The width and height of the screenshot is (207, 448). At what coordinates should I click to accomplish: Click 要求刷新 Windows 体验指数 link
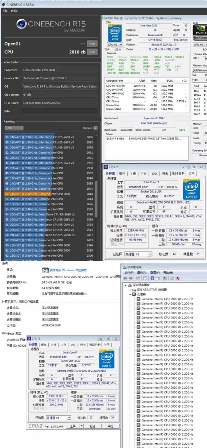click(68, 270)
